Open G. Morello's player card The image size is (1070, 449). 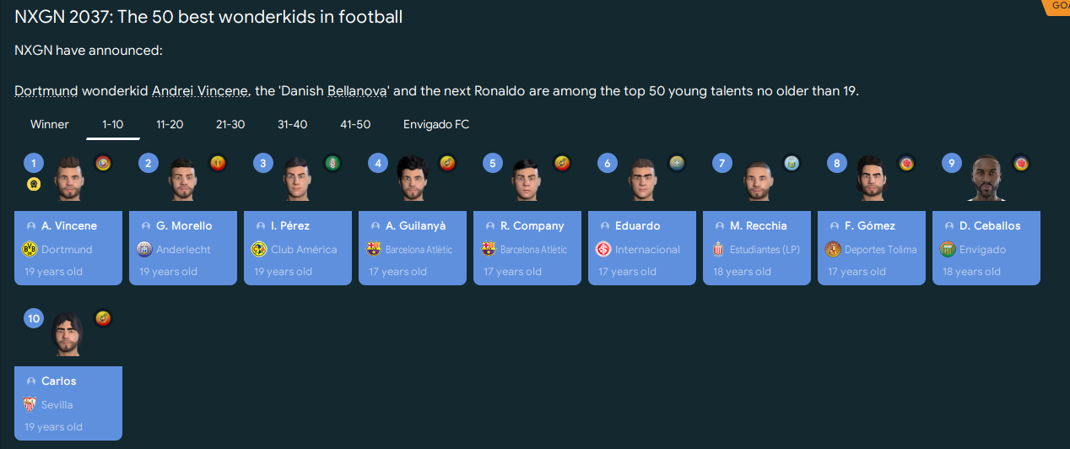(x=183, y=247)
